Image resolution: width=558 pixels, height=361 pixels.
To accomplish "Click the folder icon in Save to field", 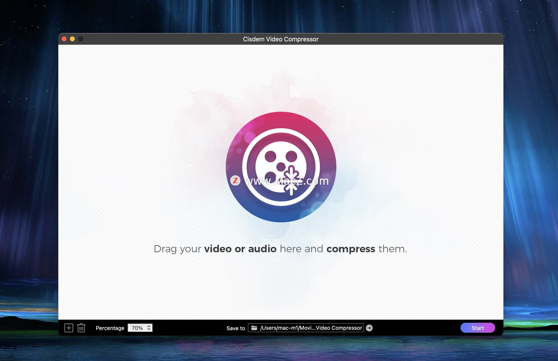I will pyautogui.click(x=254, y=328).
